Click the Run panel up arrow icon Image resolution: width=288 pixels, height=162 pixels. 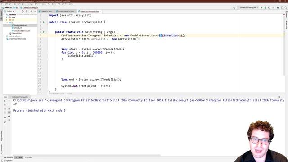9,101
